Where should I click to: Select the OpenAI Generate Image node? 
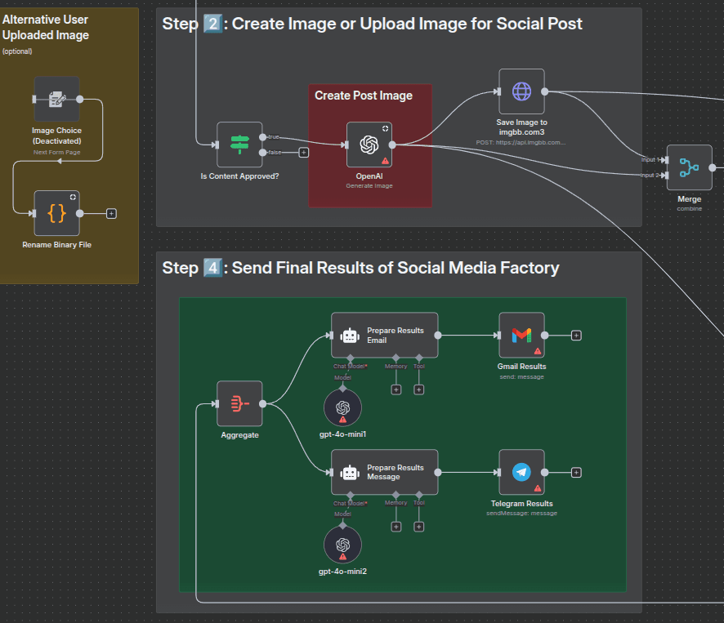pyautogui.click(x=369, y=145)
